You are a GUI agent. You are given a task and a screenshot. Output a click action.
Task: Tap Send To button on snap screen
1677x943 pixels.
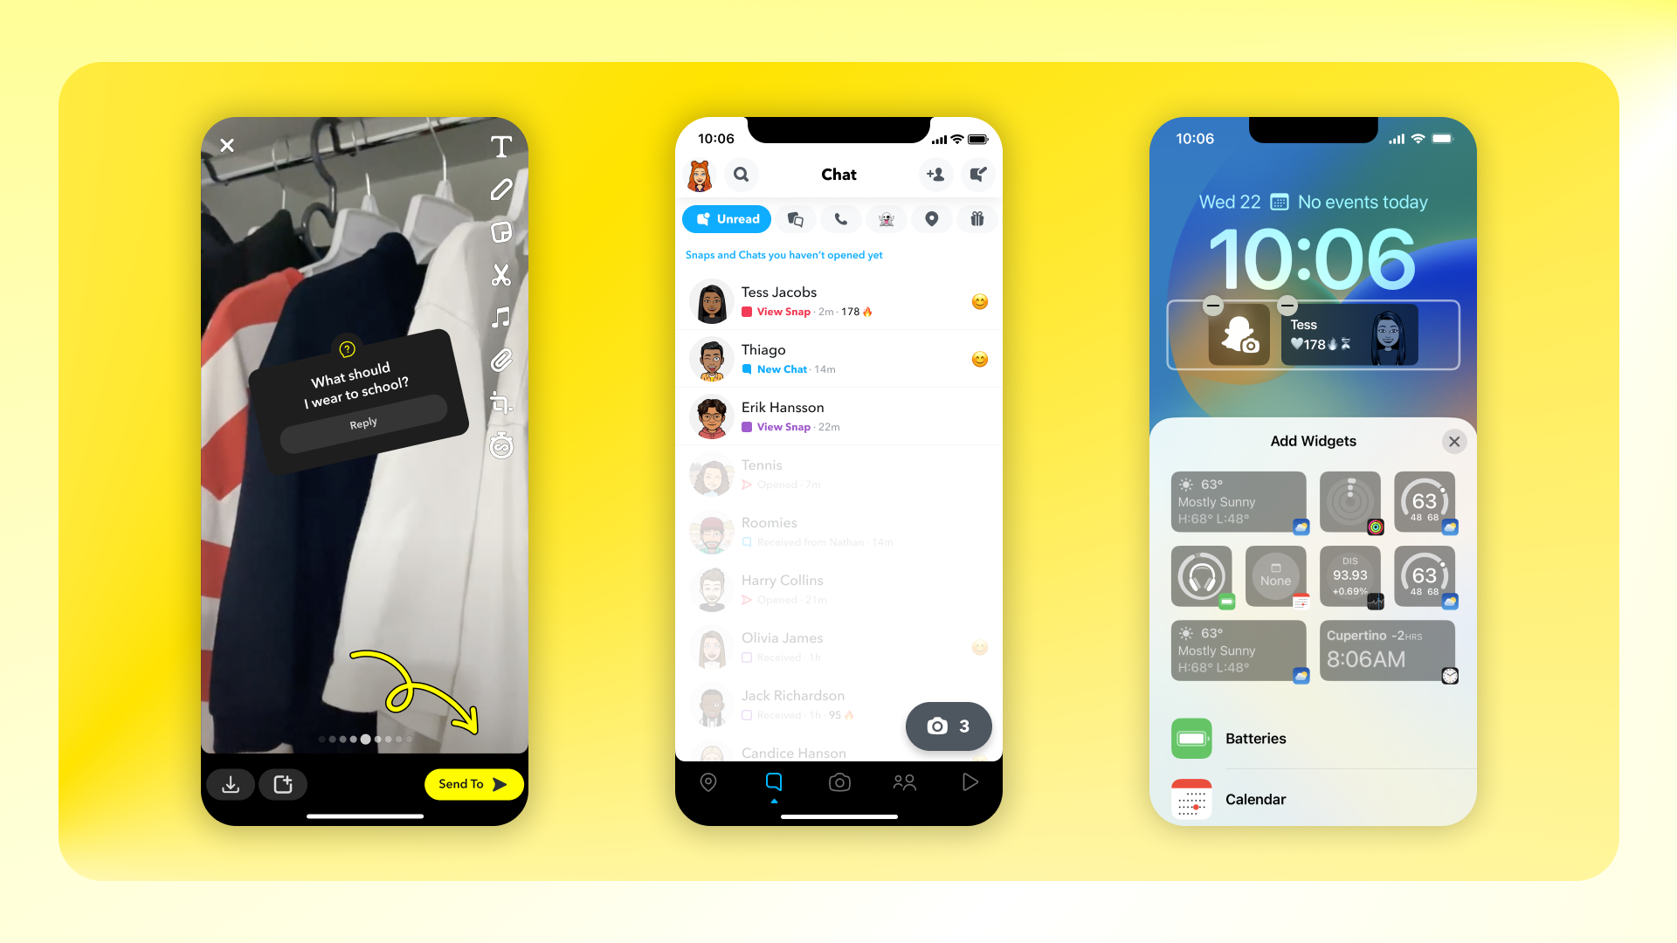click(471, 784)
